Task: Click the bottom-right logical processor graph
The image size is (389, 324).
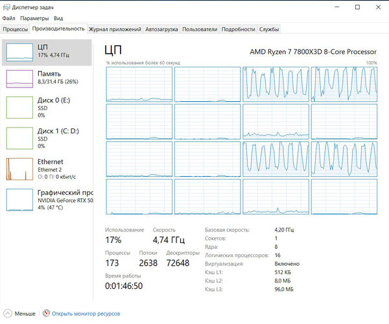Action: point(344,196)
